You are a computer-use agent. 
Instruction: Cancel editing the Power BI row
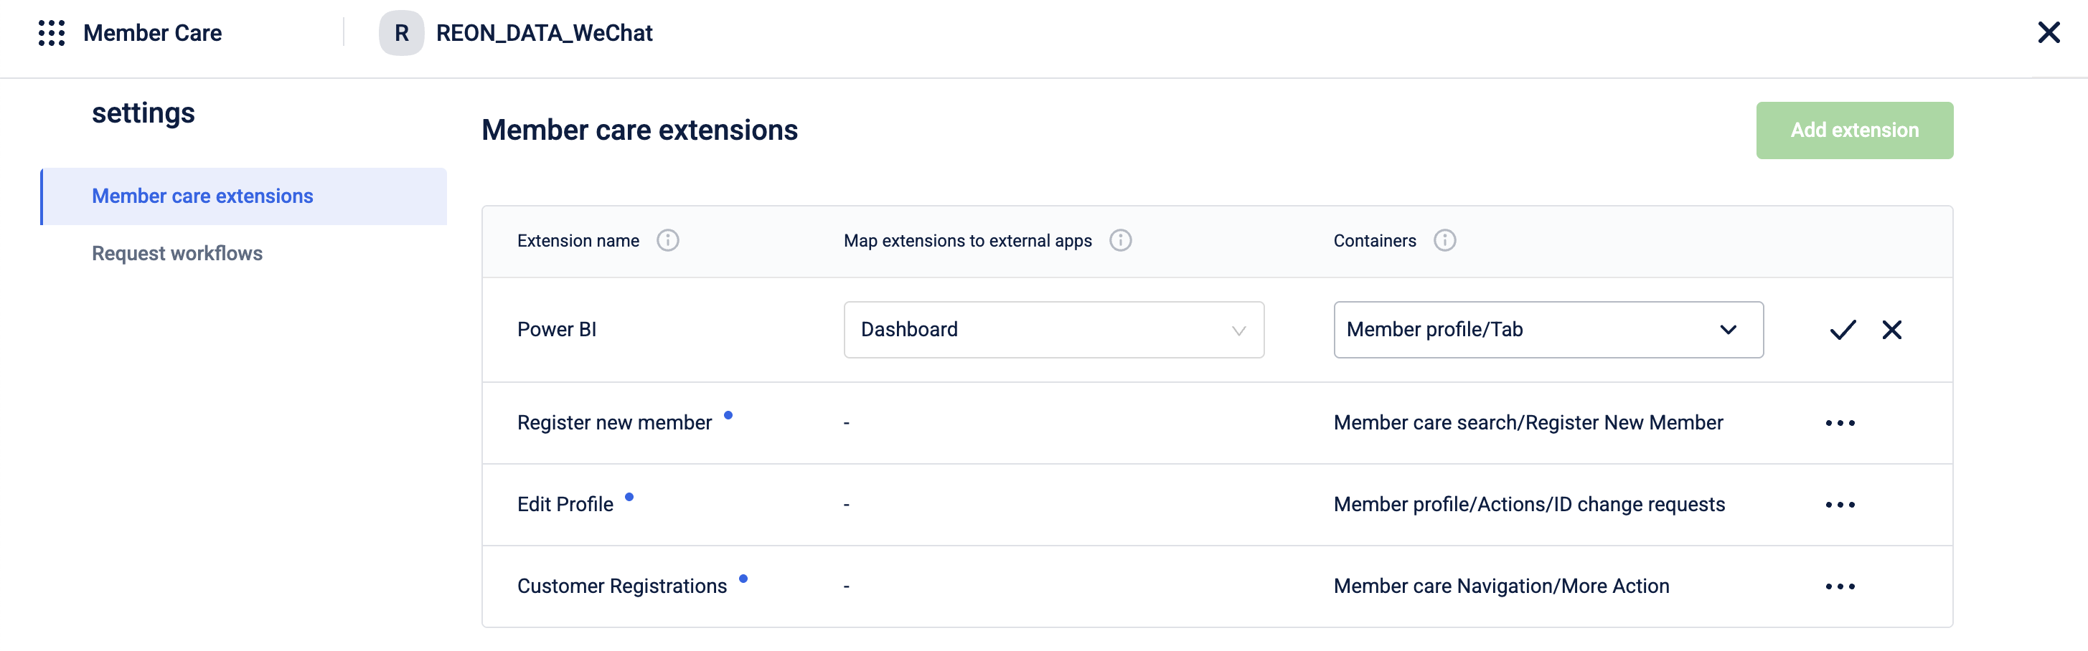tap(1892, 330)
